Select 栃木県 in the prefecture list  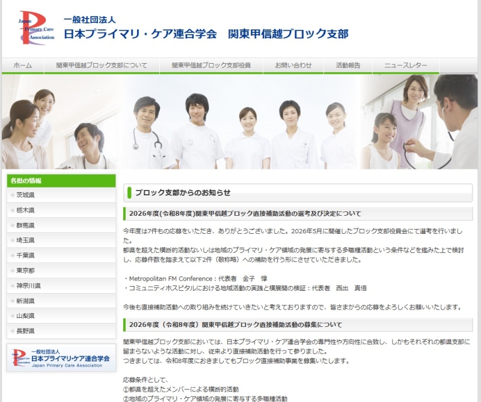(x=61, y=210)
